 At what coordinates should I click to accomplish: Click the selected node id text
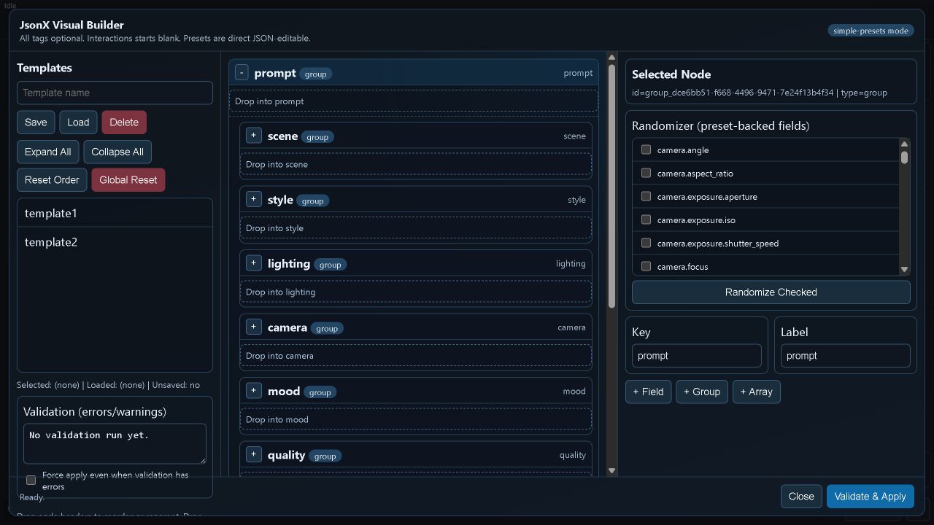click(759, 93)
